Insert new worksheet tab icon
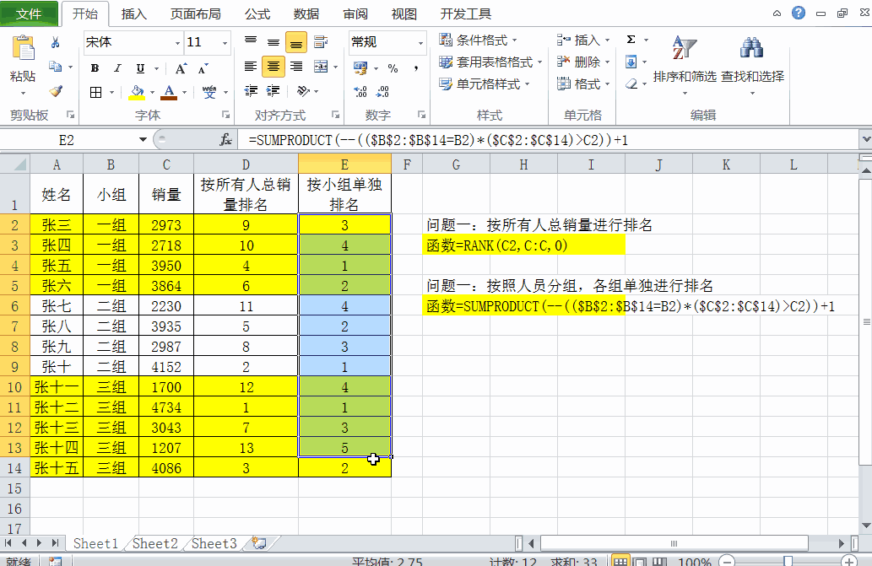The width and height of the screenshot is (872, 566). pyautogui.click(x=259, y=543)
